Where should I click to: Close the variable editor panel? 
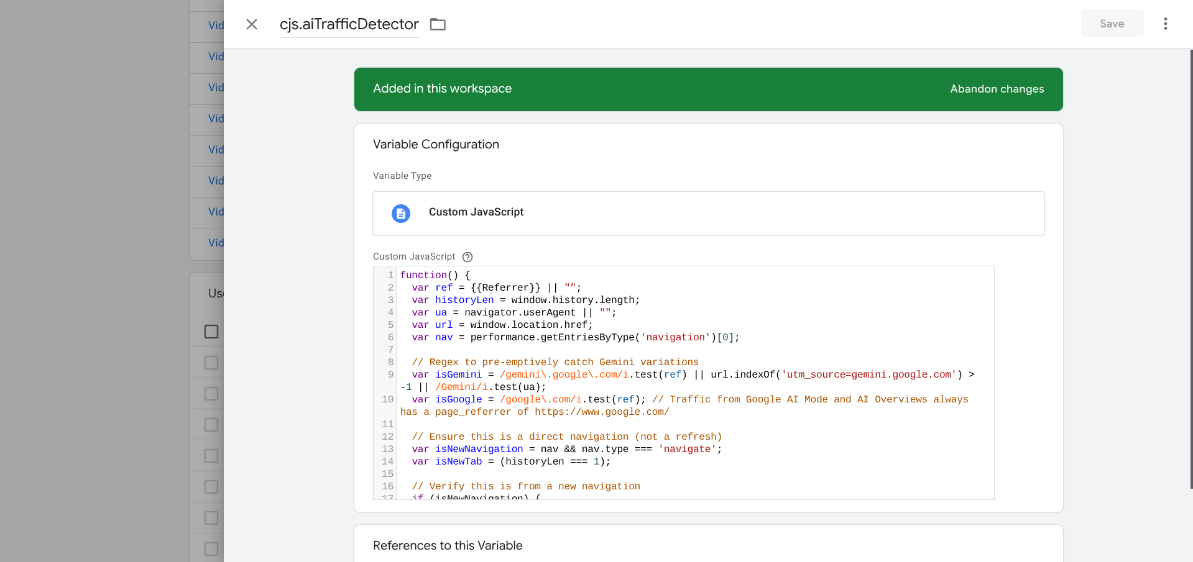(252, 24)
